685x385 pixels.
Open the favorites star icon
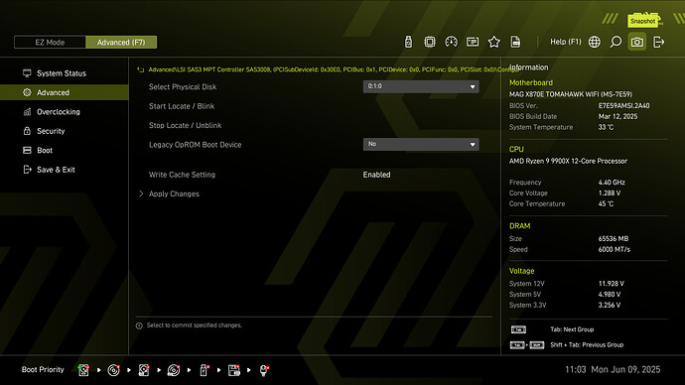point(494,42)
